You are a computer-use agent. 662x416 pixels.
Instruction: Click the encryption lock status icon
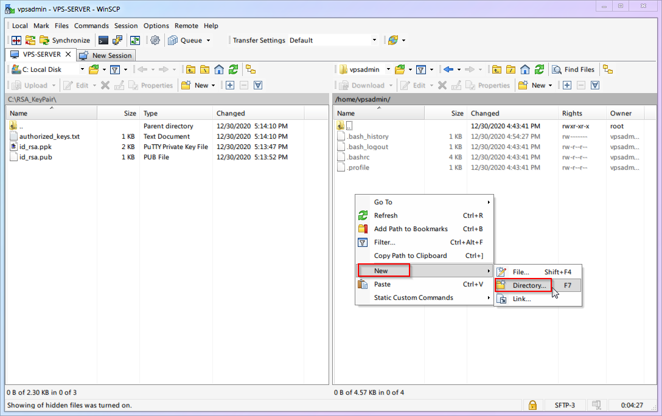coord(532,405)
